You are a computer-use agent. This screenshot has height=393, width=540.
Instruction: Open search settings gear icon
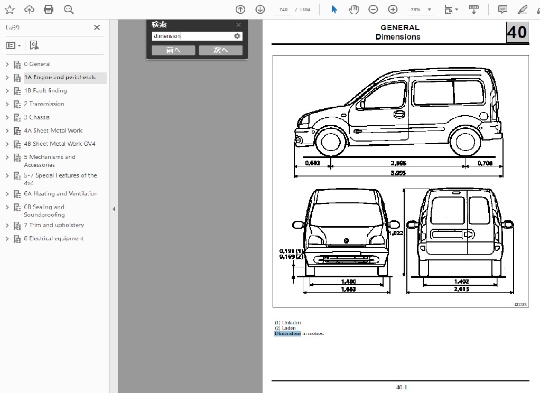237,36
